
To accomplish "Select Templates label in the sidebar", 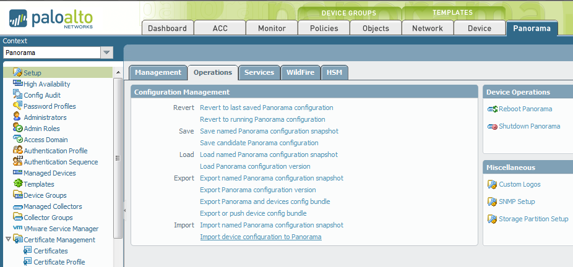I will pyautogui.click(x=39, y=184).
